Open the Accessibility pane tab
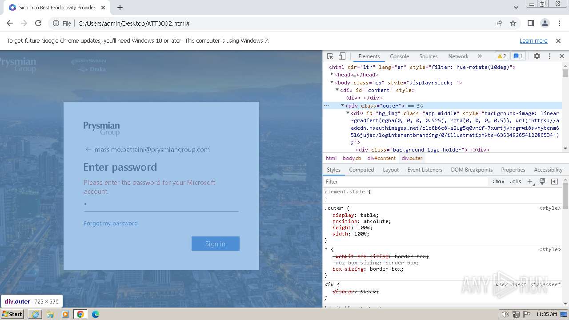The image size is (569, 320). (x=548, y=170)
